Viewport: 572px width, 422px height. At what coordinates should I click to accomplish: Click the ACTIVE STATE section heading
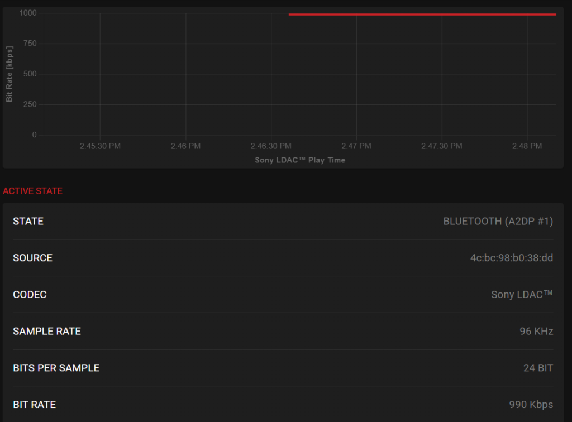[32, 191]
